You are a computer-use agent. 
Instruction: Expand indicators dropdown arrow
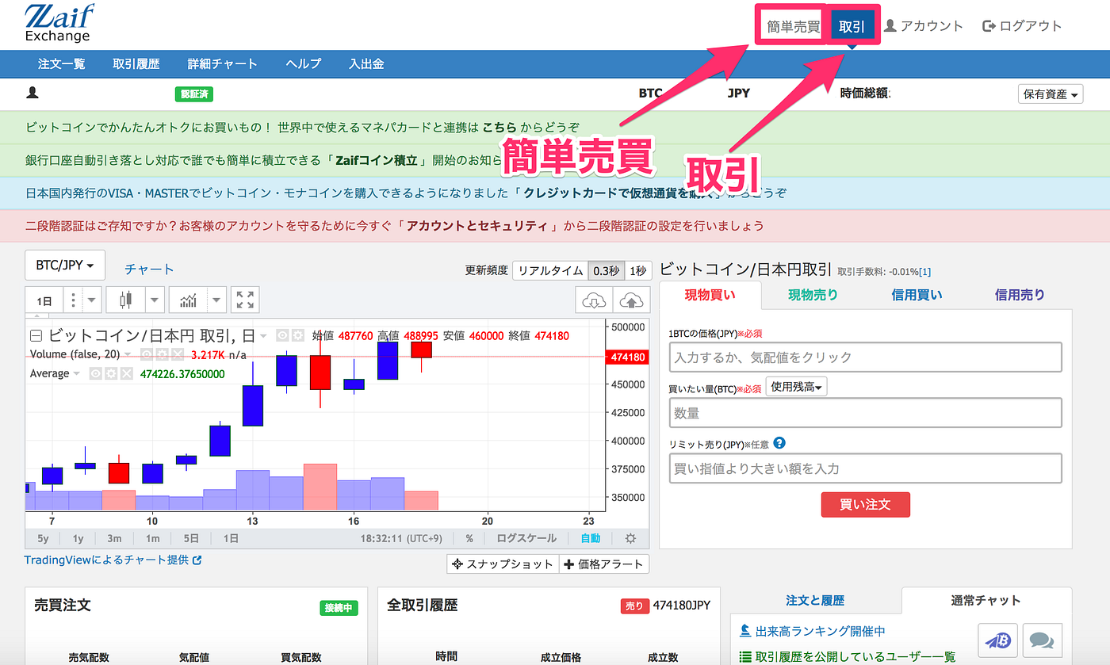[217, 300]
